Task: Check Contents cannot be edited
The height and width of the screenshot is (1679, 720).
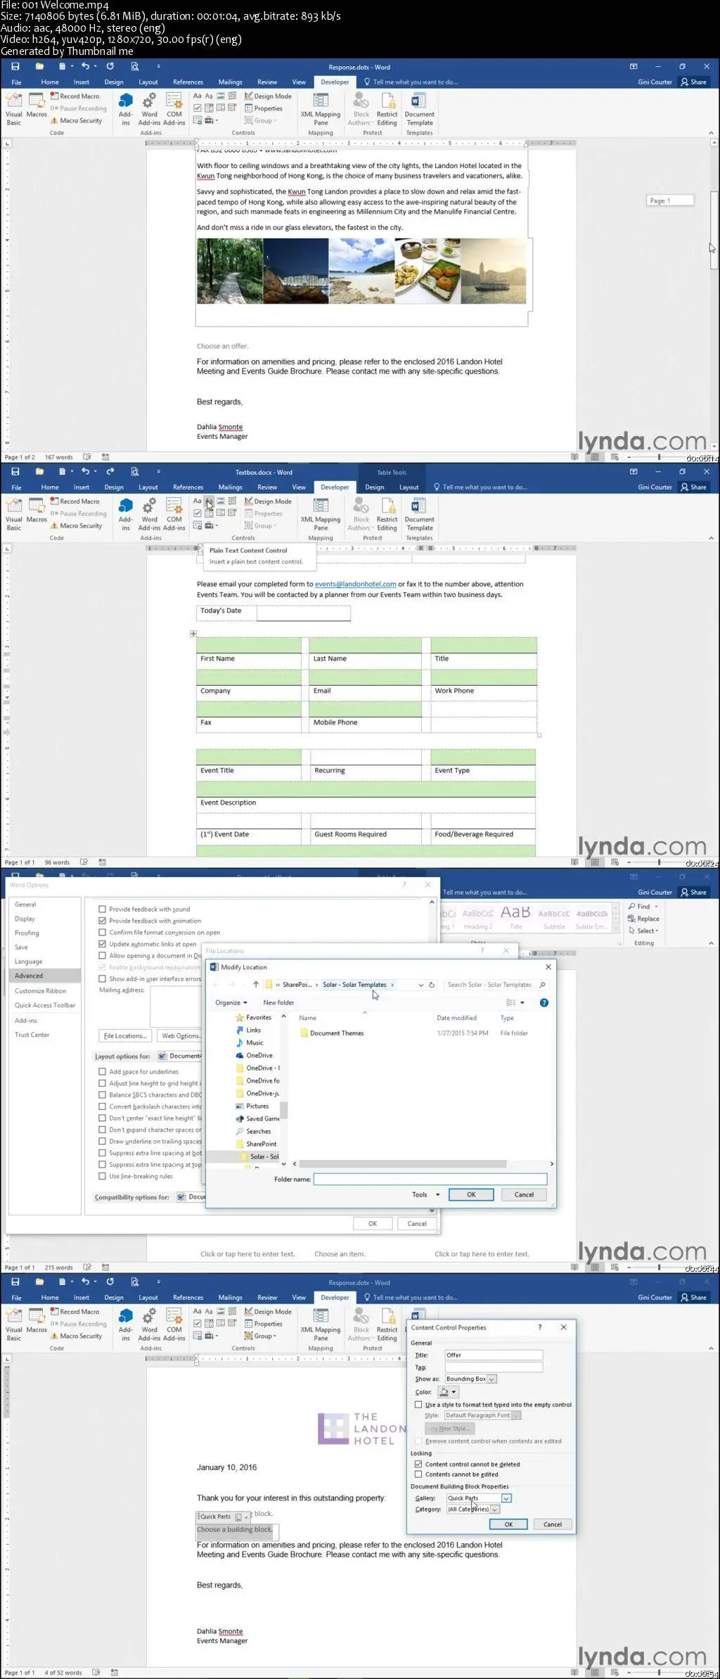Action: click(x=418, y=1474)
